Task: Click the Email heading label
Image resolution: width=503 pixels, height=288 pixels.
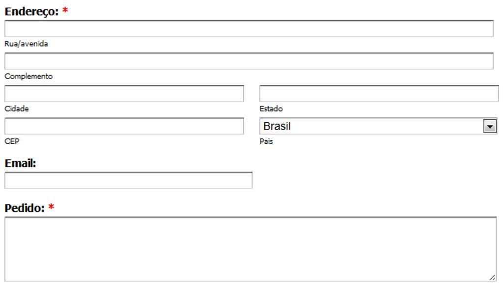Action: click(20, 163)
